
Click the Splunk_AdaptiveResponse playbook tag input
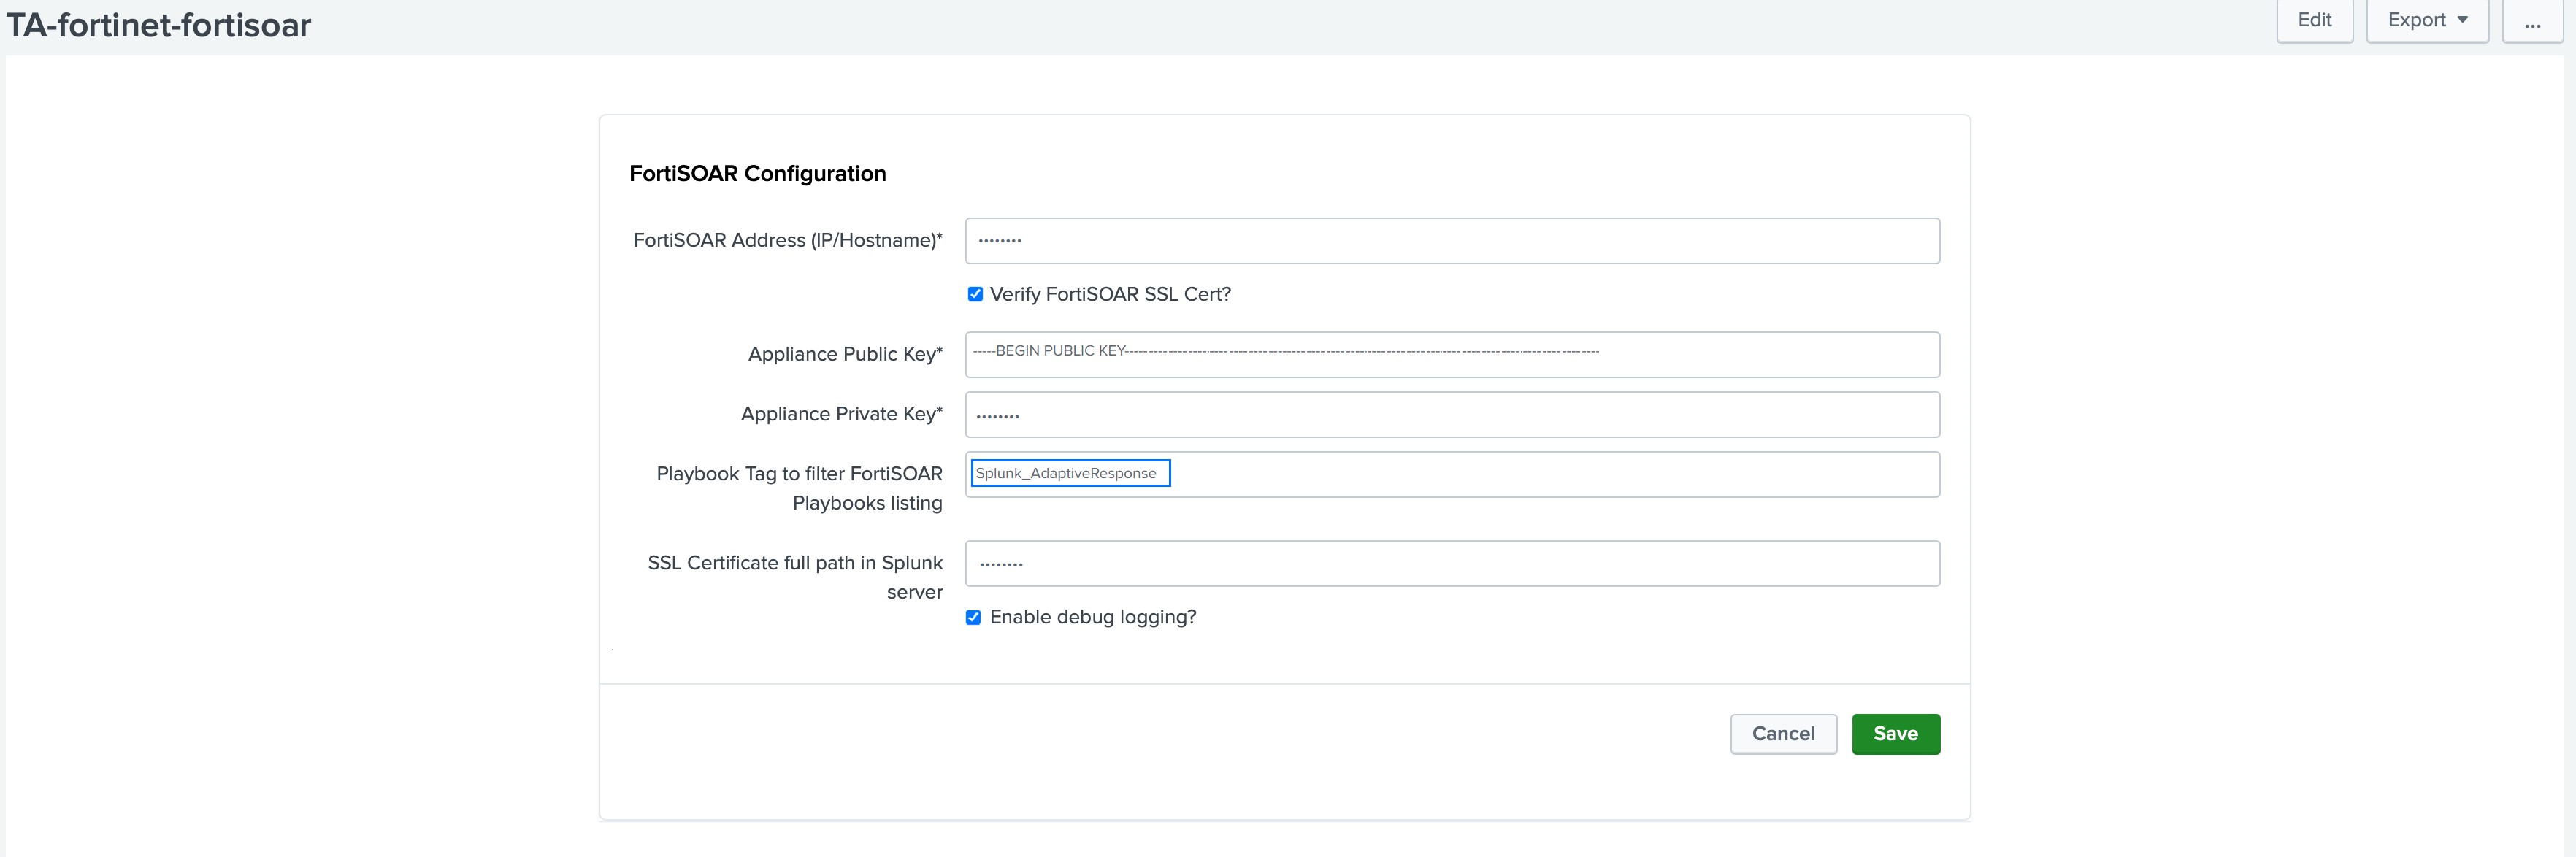pos(1070,473)
